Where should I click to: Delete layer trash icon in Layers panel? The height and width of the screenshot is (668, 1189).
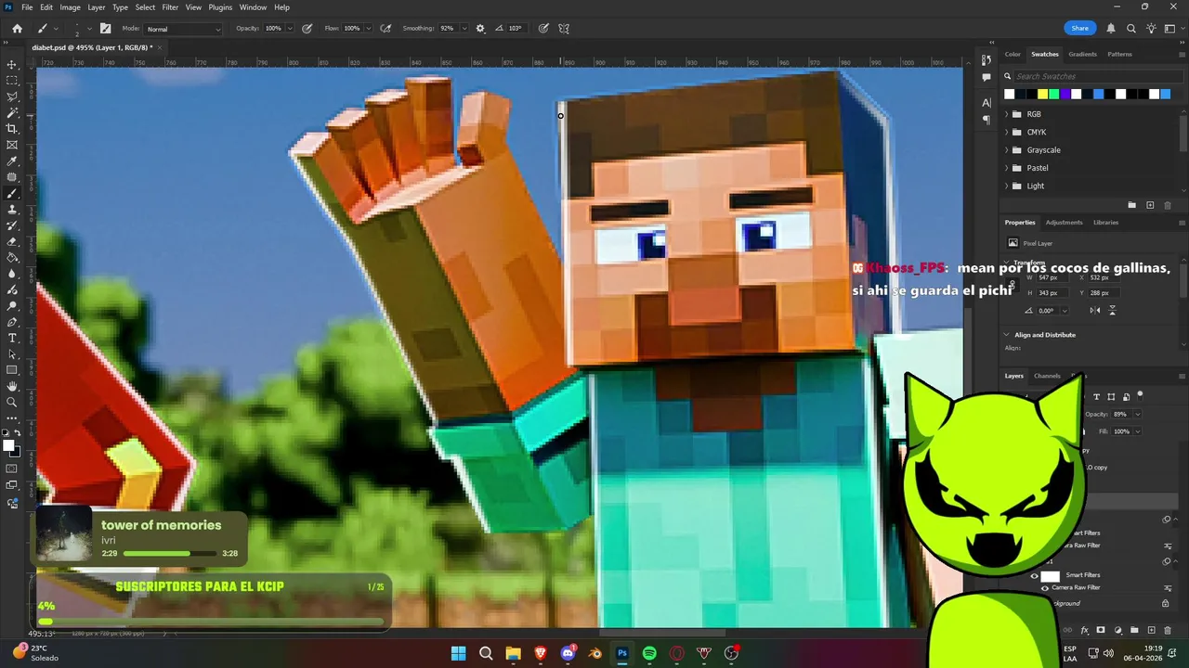1169,631
